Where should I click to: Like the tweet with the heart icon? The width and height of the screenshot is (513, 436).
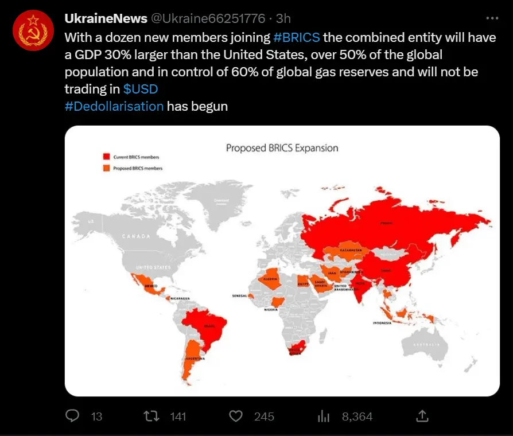tap(236, 416)
